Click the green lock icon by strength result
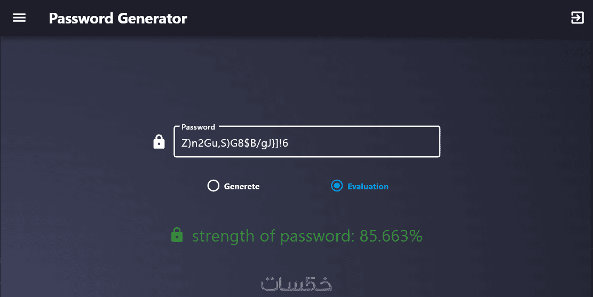Viewport: 593px width, 297px height. tap(177, 235)
